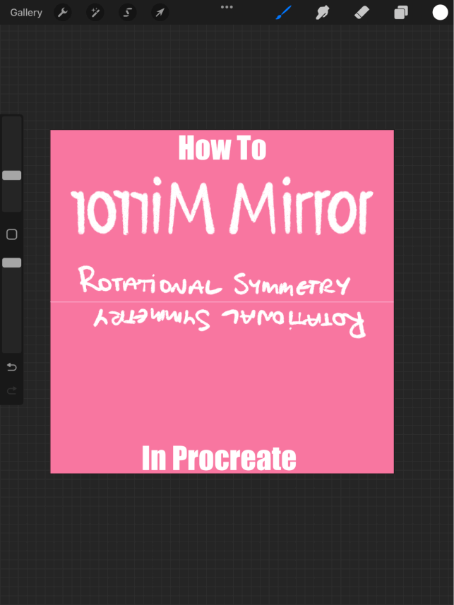Tap the upright 'Rotational Symmetry' text
454x605 pixels.
214,281
